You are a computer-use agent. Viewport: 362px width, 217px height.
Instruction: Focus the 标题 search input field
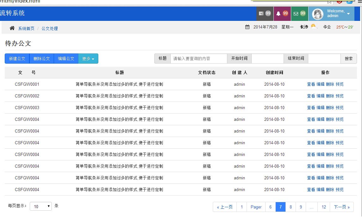(199, 59)
